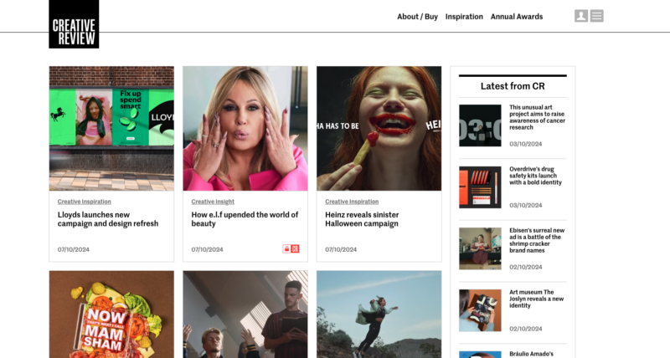This screenshot has width=670, height=358.
Task: Click Creative Inspiration tag above Lloyds headline
Action: tap(85, 202)
